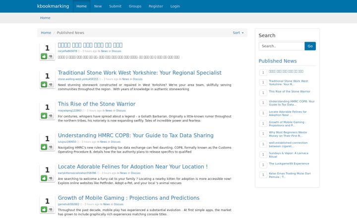This screenshot has height=223, width=357.
Task: Open This Rise of the Stone Warrior headline
Action: [97, 104]
